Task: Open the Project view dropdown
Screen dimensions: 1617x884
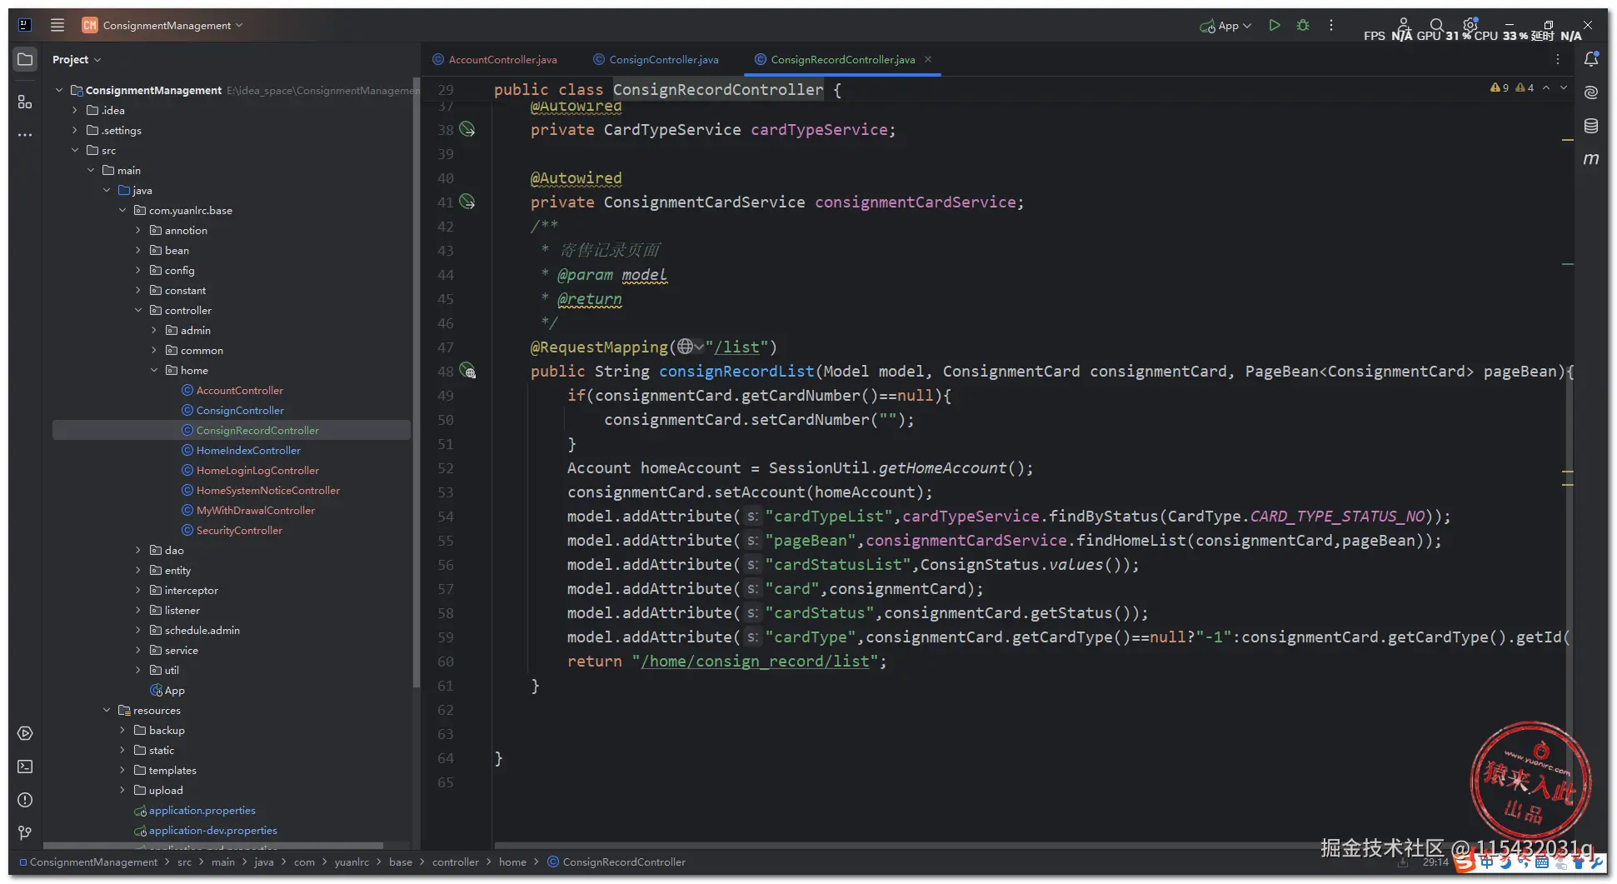Action: point(77,59)
